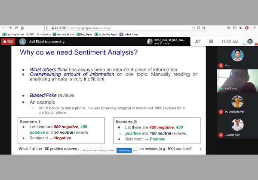Click the Pocket save icon

point(198,28)
